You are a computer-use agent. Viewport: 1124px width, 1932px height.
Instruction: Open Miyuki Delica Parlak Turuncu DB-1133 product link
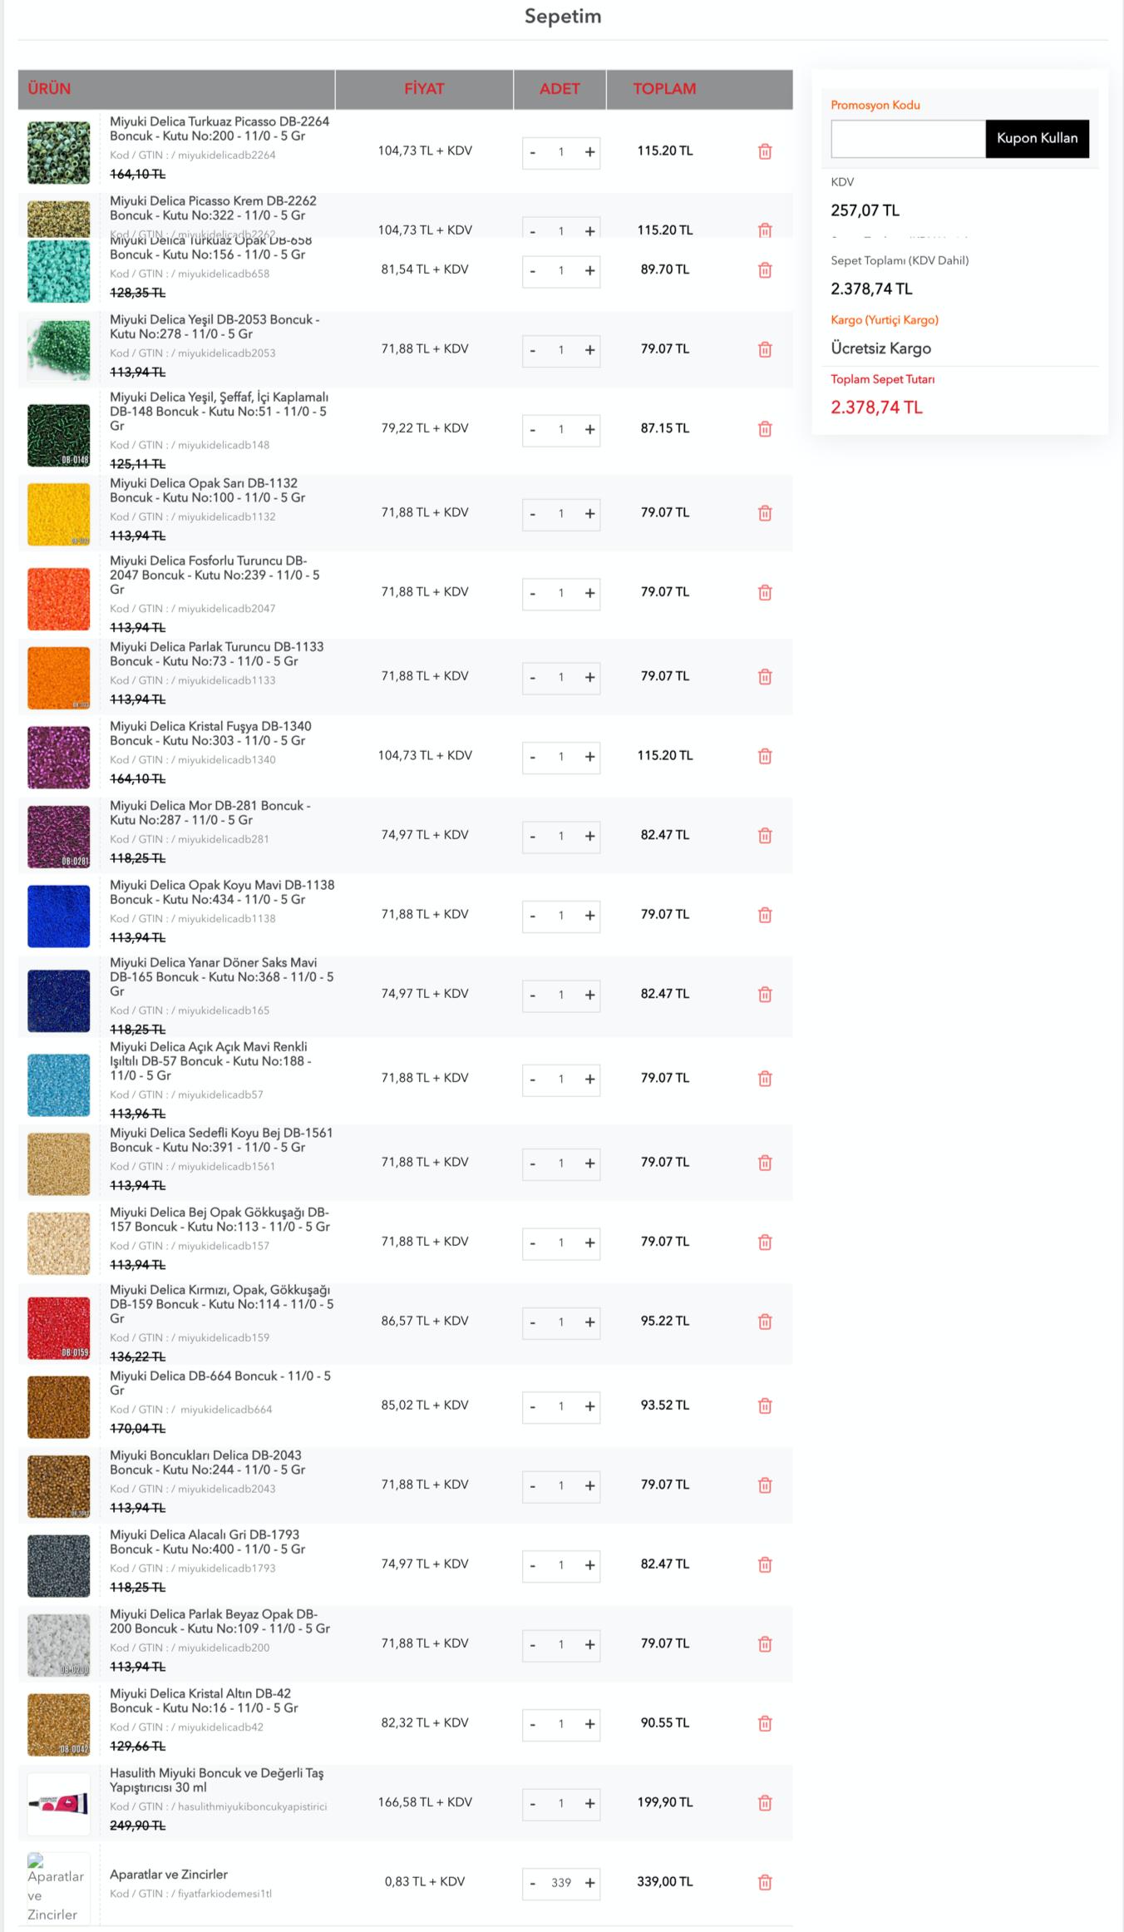[216, 654]
